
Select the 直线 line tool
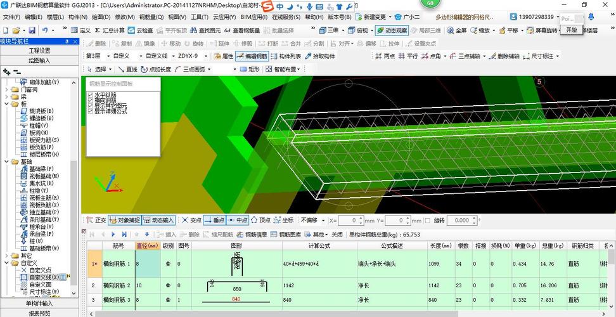click(127, 69)
